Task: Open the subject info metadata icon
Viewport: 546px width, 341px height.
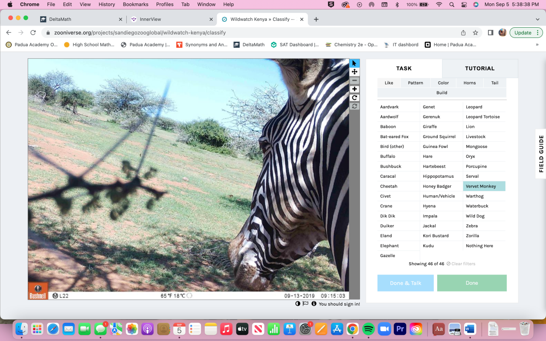Action: 314,304
